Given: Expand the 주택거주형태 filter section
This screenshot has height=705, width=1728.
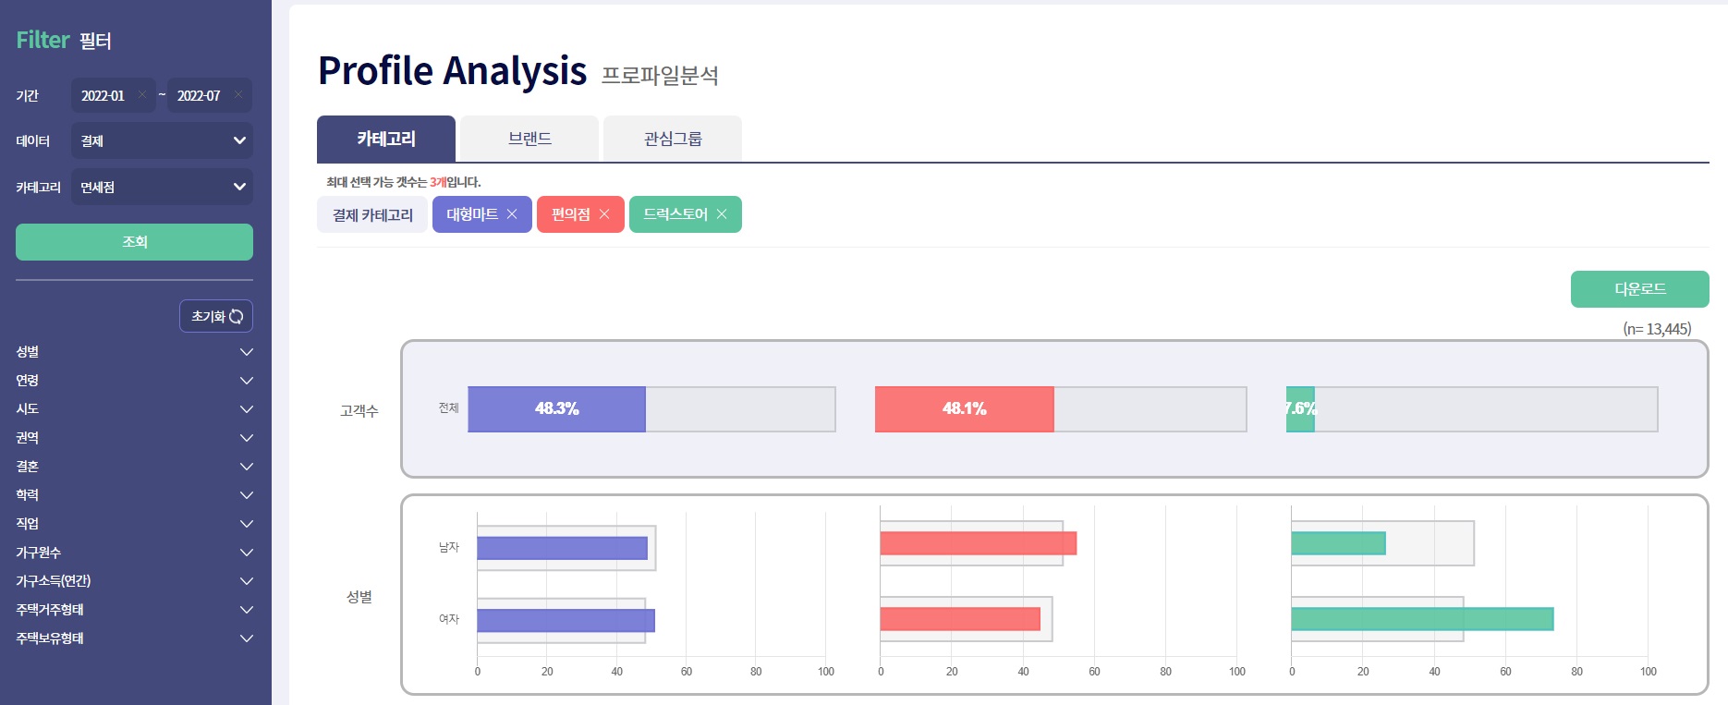Looking at the screenshot, I should click(x=134, y=610).
